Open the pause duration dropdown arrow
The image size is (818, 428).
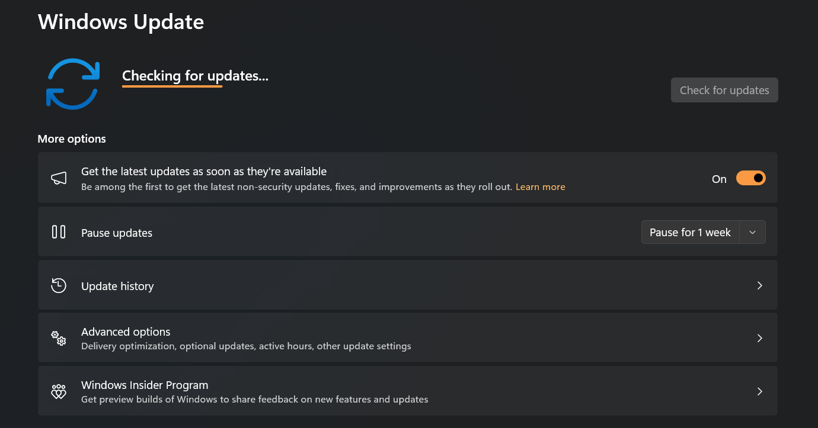pyautogui.click(x=752, y=233)
